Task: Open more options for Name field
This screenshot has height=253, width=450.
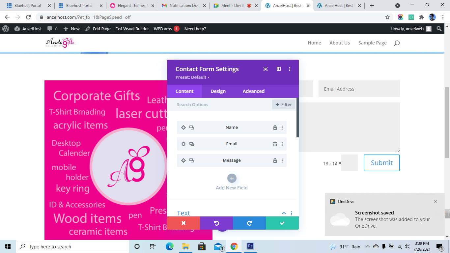Action: coord(282,127)
